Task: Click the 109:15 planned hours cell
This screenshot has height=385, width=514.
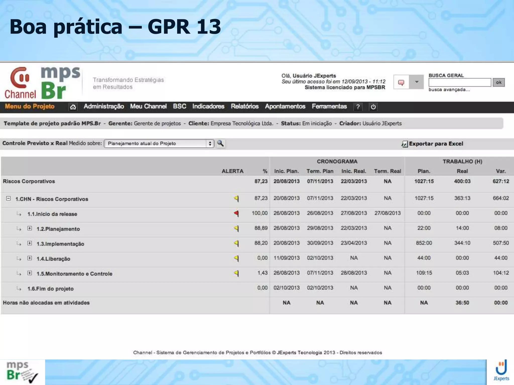Action: pos(424,273)
